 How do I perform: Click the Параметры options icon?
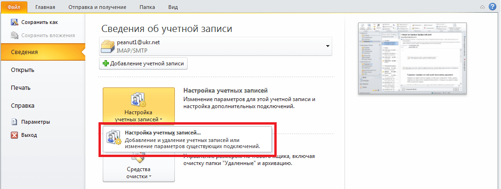point(15,122)
